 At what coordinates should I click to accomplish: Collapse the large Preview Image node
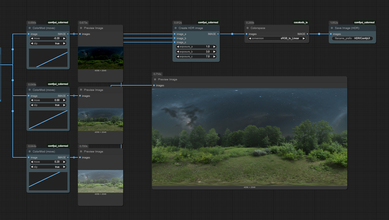click(x=155, y=79)
